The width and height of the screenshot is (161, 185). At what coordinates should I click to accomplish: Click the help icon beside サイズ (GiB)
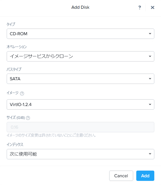point(28,118)
